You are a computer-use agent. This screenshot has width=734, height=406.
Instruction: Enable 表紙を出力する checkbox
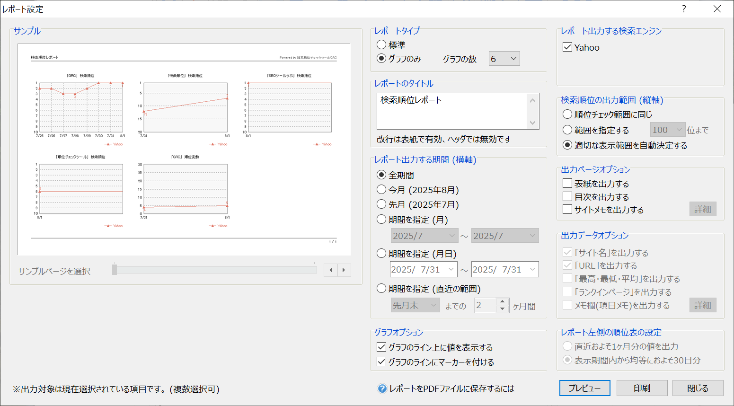[x=567, y=183]
